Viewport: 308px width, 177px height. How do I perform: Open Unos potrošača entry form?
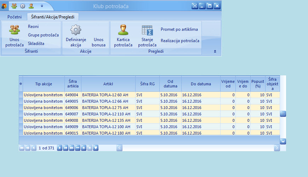(x=15, y=36)
